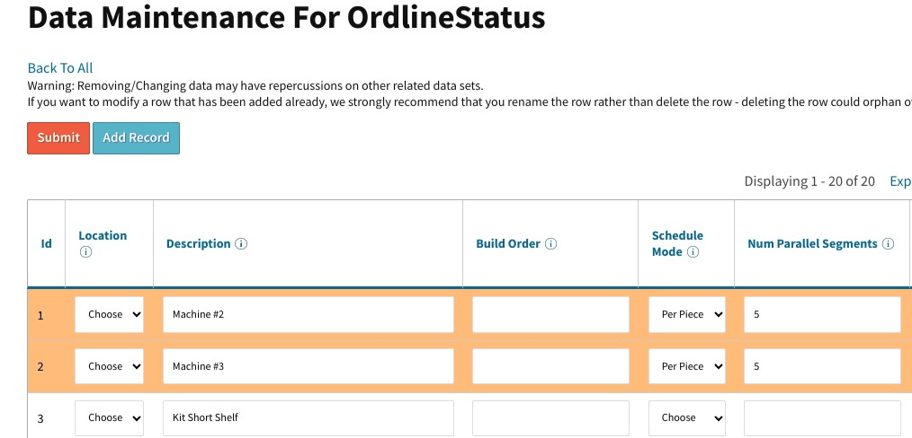The image size is (912, 438).
Task: Edit the Machine #2 description field
Action: pyautogui.click(x=308, y=315)
